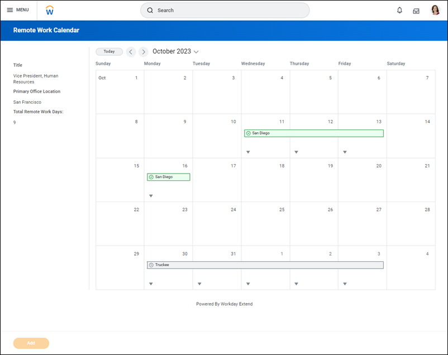Select the Friday column header

click(x=345, y=64)
